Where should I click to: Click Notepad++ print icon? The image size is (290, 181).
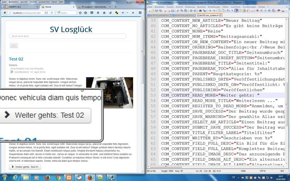pyautogui.click(x=173, y=11)
